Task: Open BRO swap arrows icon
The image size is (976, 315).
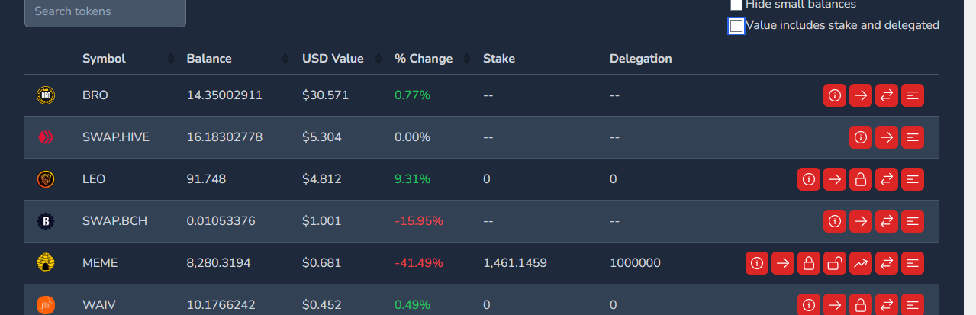Action: [x=887, y=95]
